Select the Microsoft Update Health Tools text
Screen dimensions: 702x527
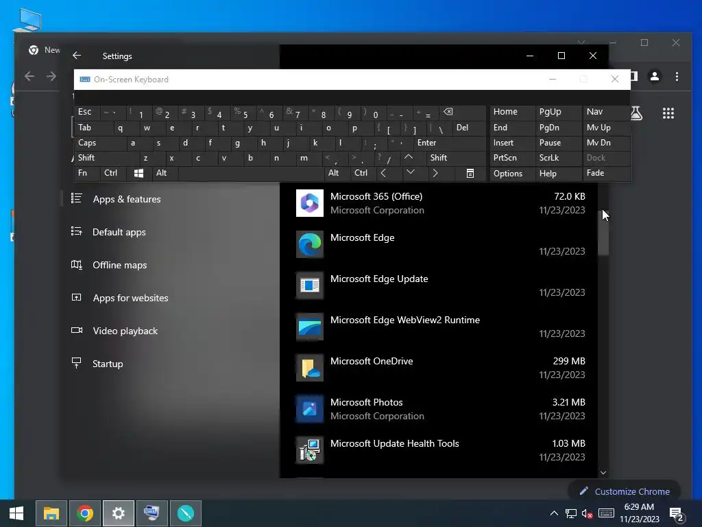(395, 444)
